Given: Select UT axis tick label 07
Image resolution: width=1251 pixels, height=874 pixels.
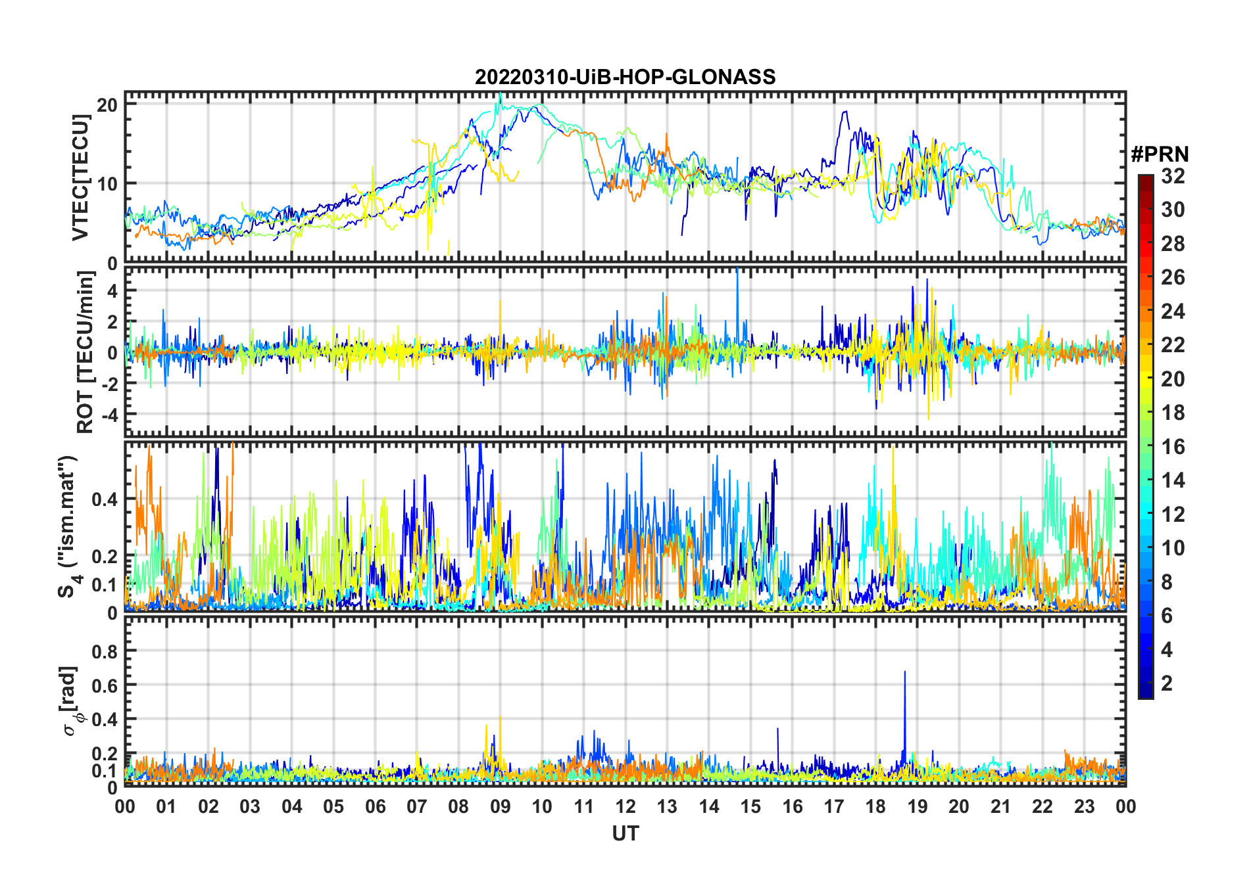Looking at the screenshot, I should [x=417, y=806].
